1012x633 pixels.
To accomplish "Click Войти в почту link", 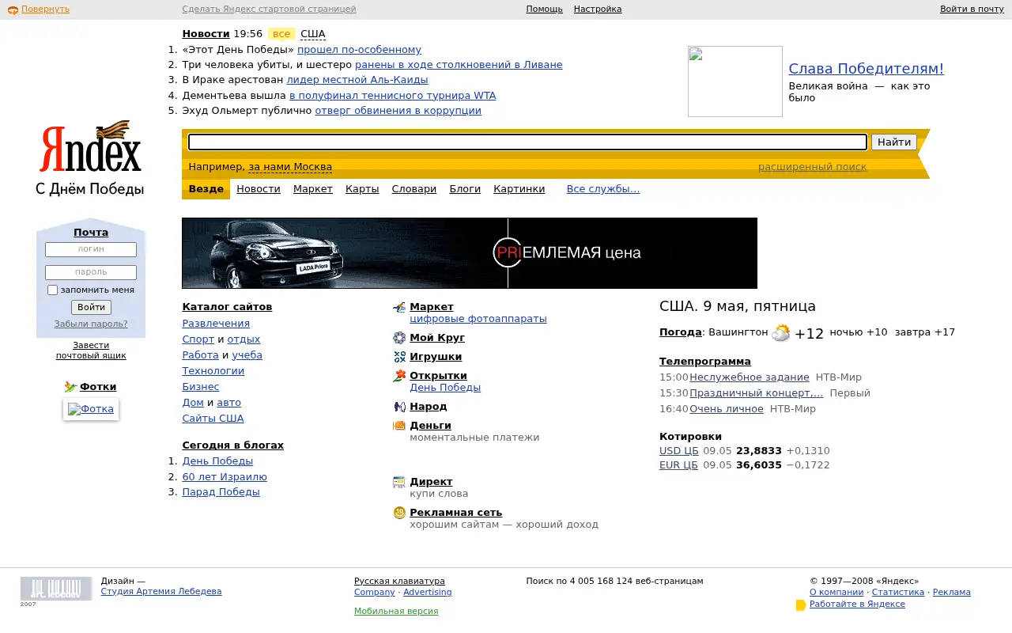I will pos(972,9).
